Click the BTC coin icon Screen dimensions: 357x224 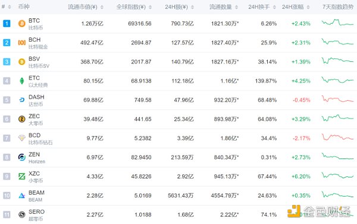(22, 23)
